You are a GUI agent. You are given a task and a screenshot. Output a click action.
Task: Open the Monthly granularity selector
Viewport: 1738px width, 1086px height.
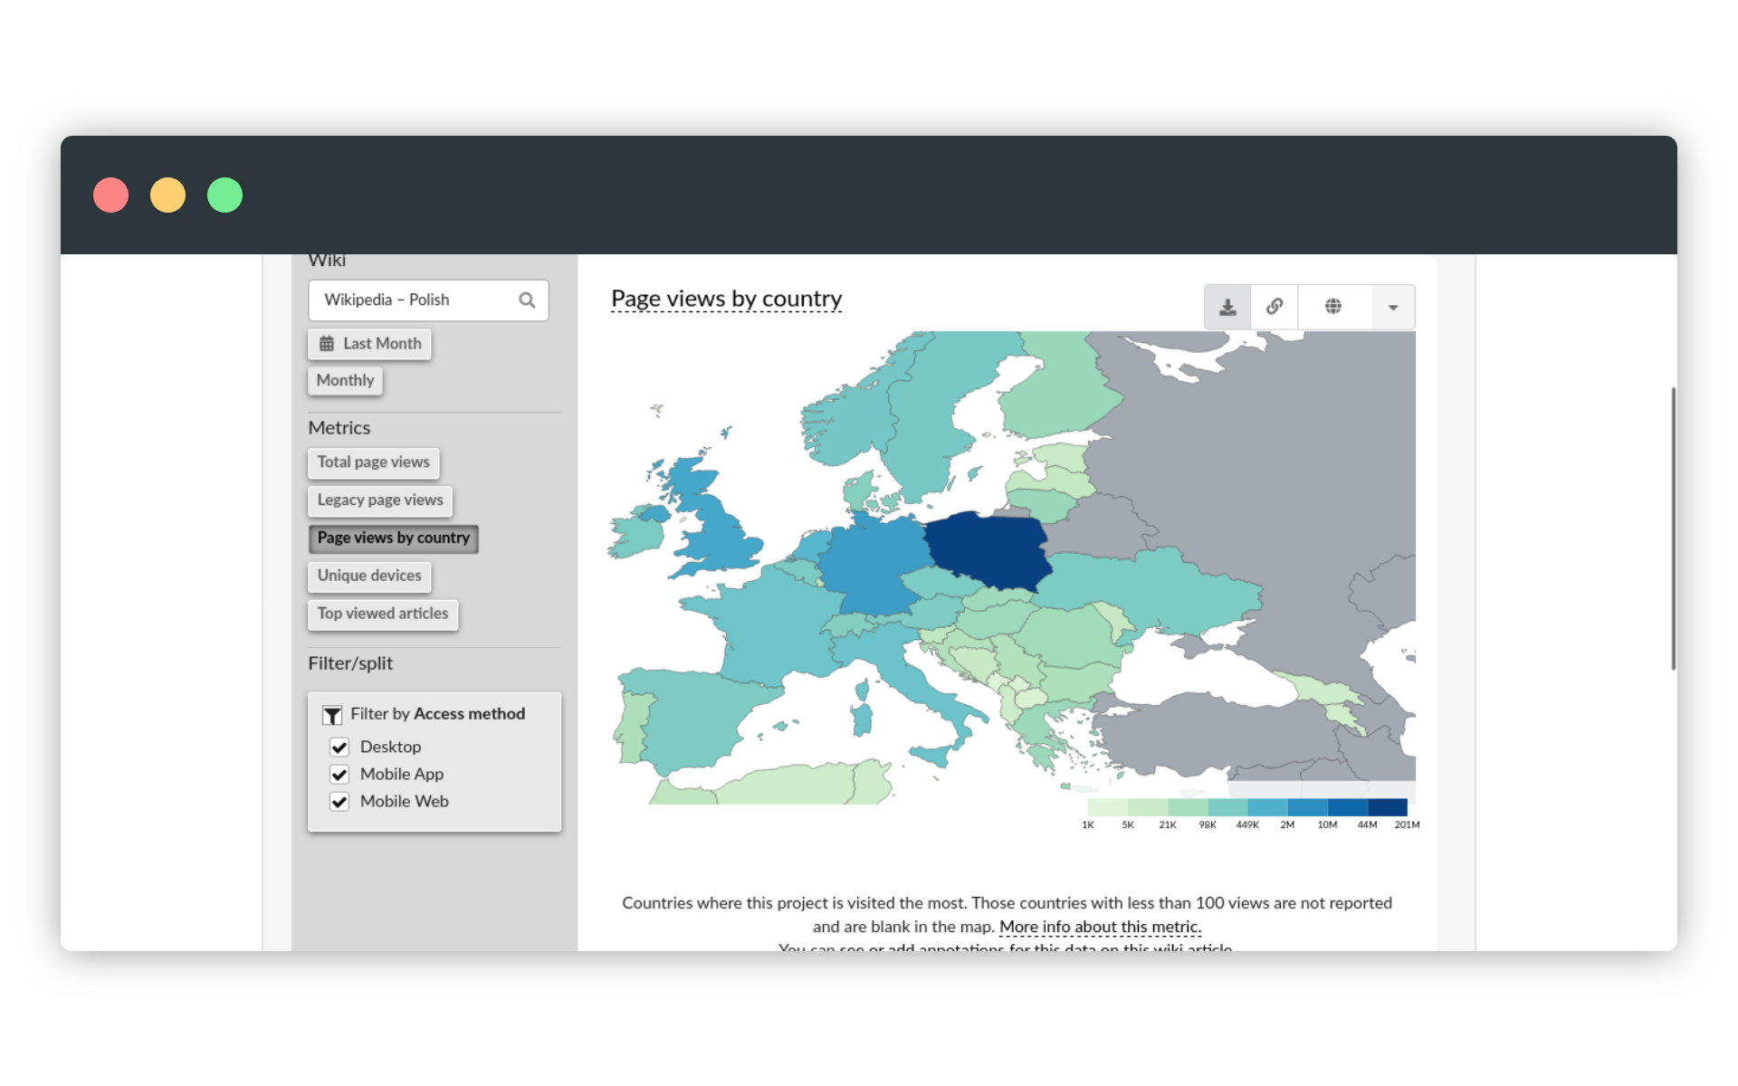pyautogui.click(x=344, y=379)
